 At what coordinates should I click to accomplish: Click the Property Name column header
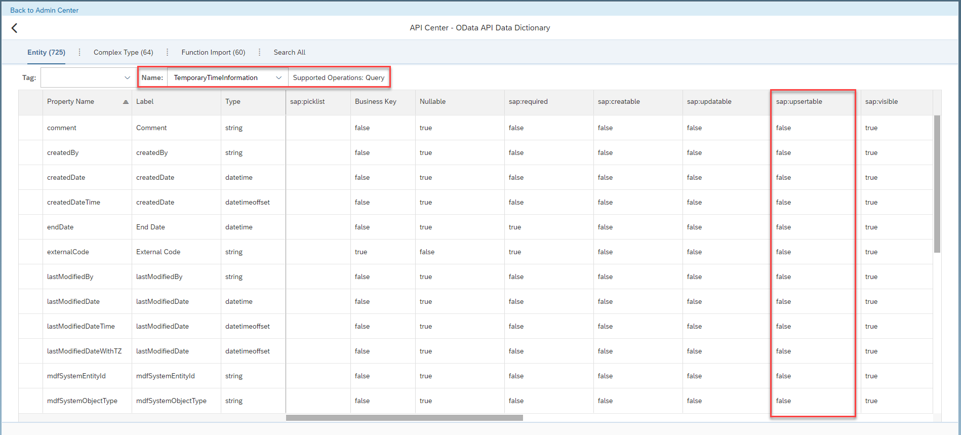click(x=87, y=102)
